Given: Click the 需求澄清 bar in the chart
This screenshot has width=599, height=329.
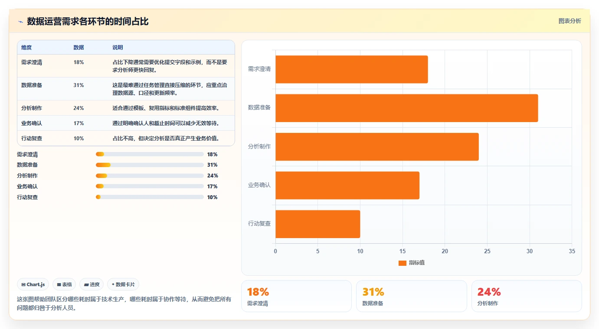Looking at the screenshot, I should click(352, 69).
